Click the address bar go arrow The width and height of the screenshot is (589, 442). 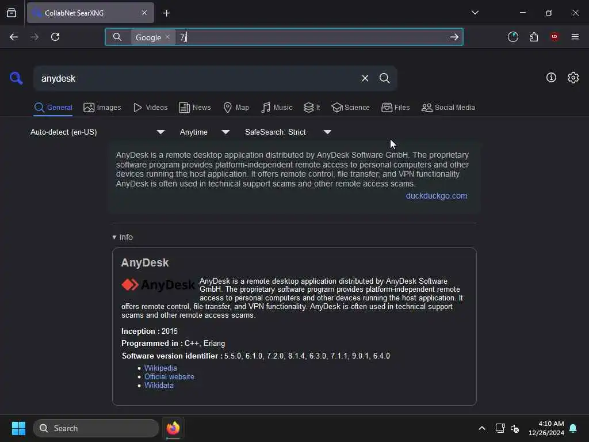454,37
